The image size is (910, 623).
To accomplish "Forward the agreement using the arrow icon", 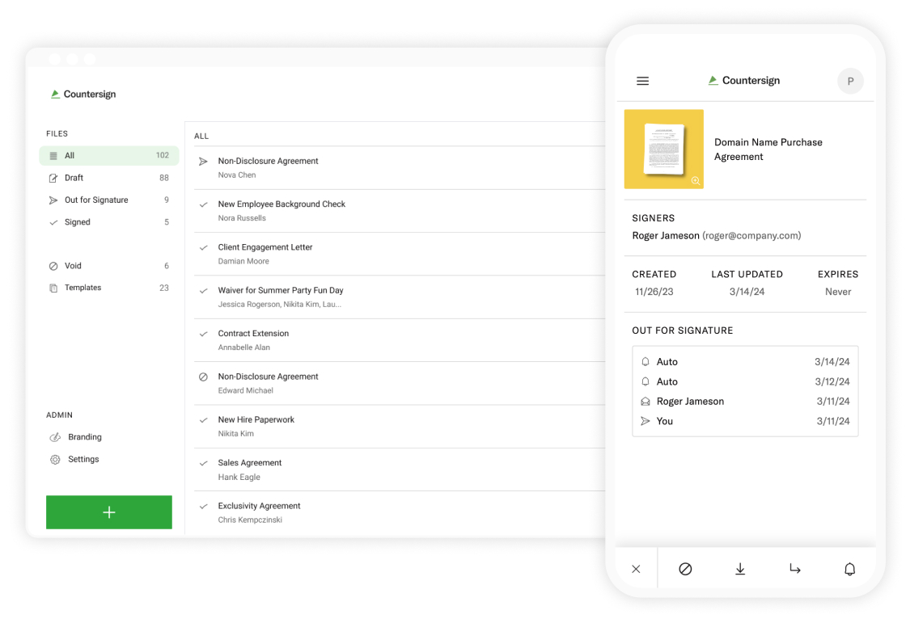I will coord(795,569).
